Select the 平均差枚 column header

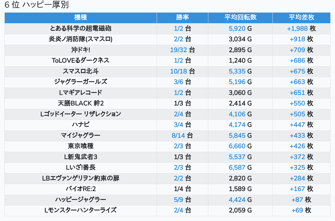pyautogui.click(x=301, y=18)
